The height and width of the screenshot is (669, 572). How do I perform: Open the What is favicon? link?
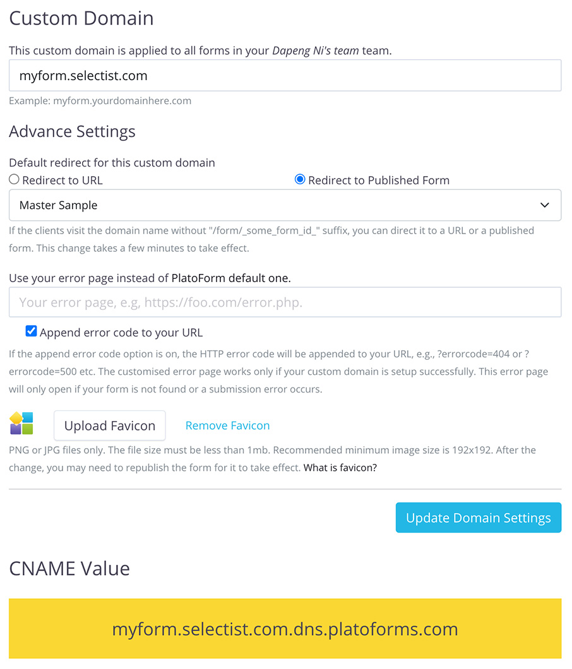[340, 468]
